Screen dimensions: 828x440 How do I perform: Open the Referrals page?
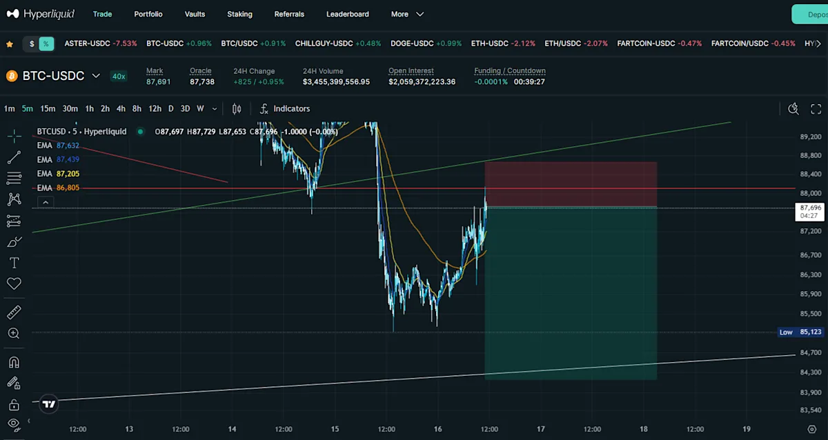[x=289, y=14]
